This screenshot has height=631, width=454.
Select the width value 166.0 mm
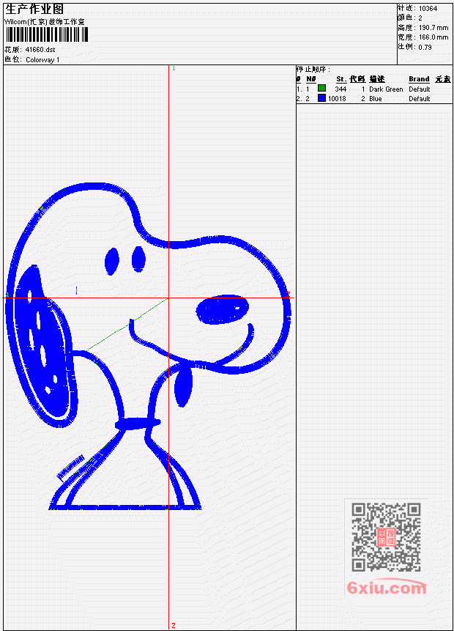pyautogui.click(x=433, y=37)
